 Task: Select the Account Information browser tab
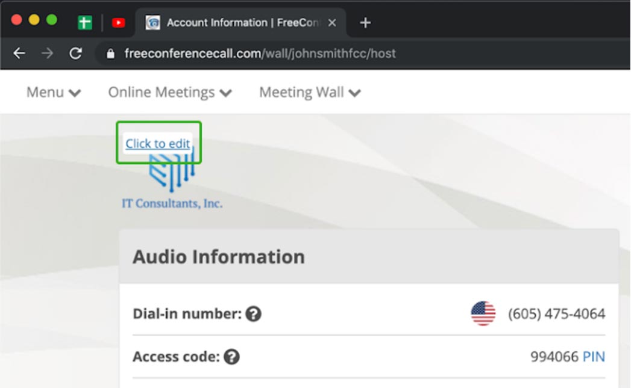click(x=234, y=23)
